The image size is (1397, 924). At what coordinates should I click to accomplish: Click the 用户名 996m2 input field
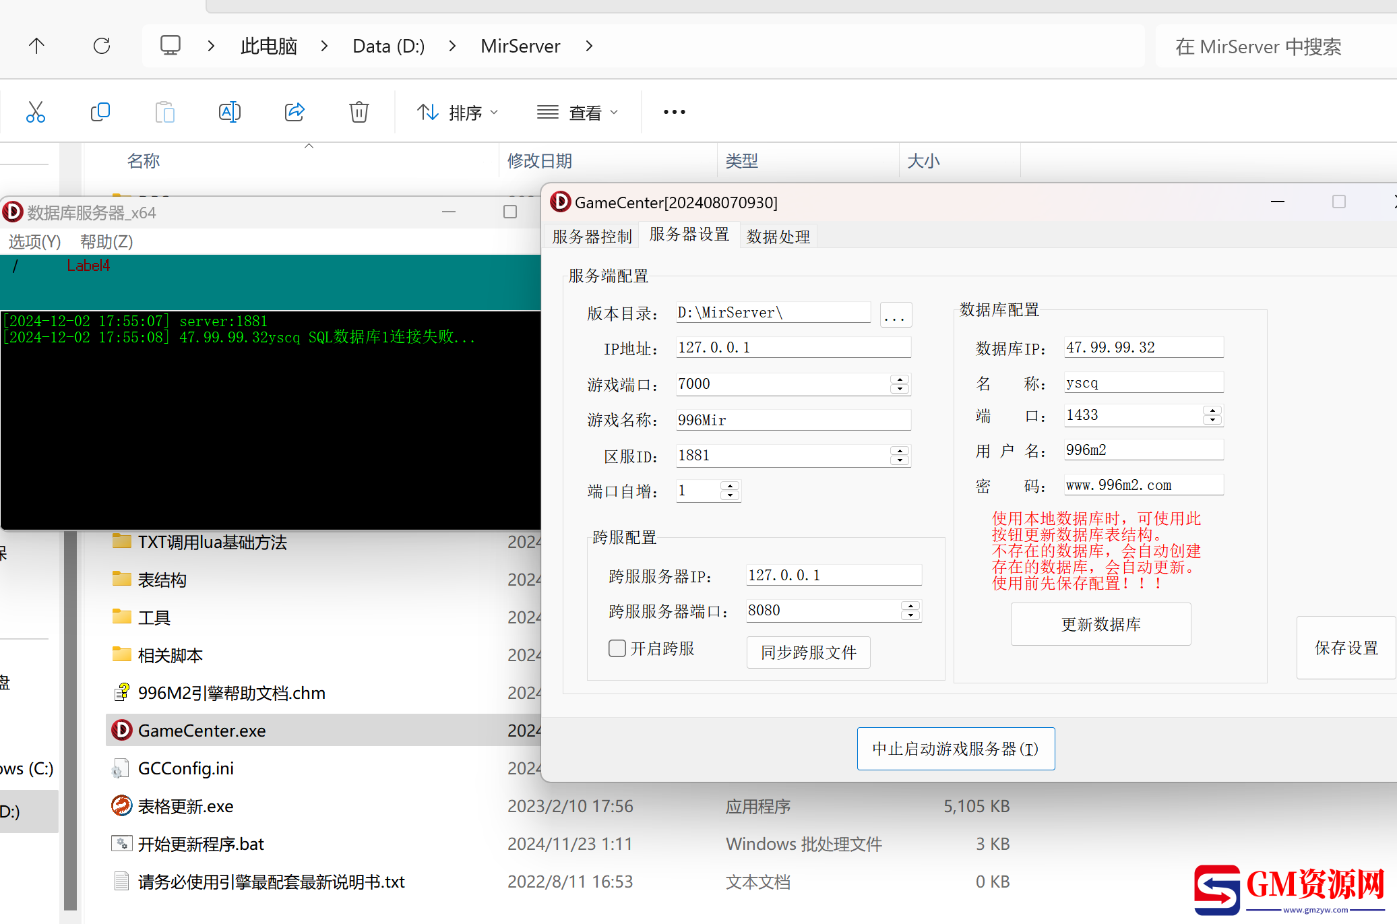point(1144,450)
